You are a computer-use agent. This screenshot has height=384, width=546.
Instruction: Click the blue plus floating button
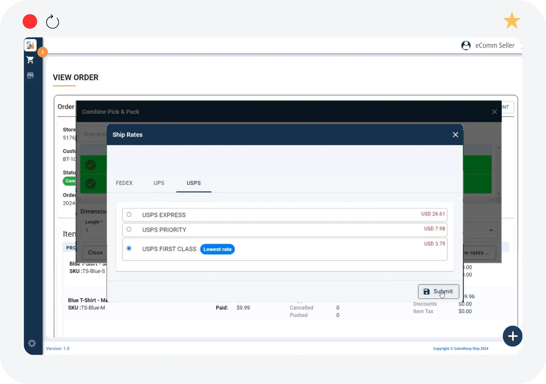pos(513,336)
